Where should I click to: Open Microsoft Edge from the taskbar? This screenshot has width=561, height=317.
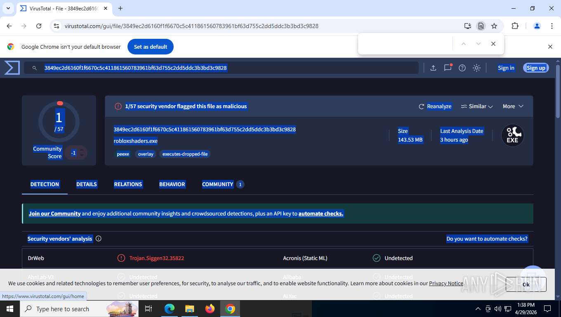click(x=170, y=309)
